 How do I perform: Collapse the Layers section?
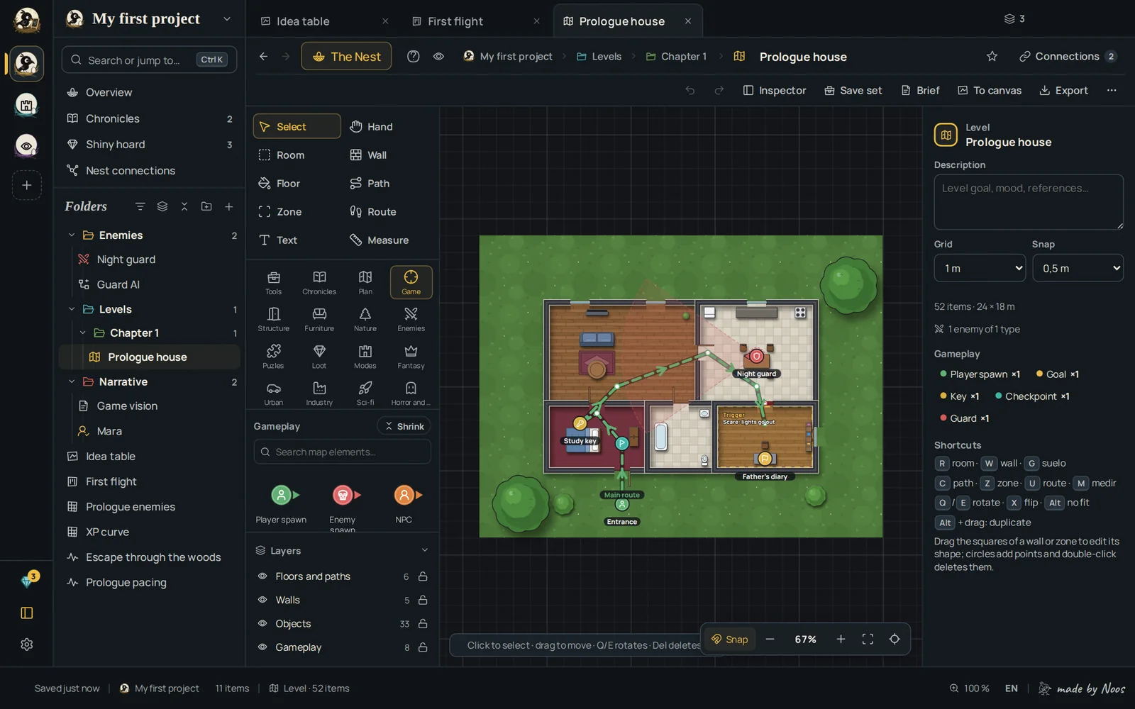click(x=425, y=550)
